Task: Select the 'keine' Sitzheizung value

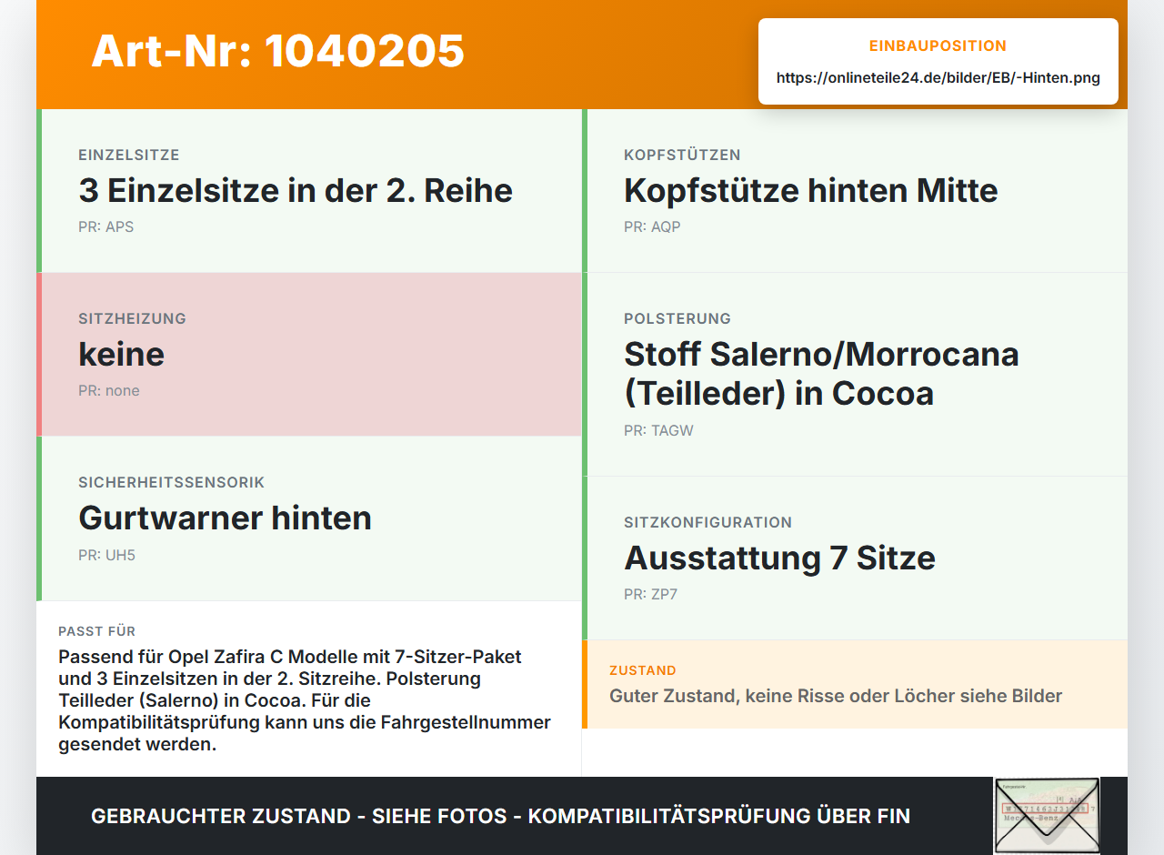Action: 122,354
